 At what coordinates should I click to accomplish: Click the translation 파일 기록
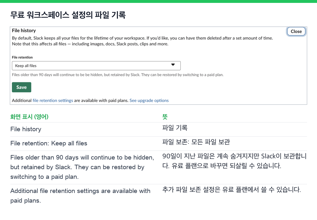[175, 128]
